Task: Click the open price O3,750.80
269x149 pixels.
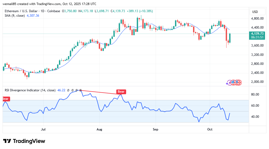Action: tap(69, 11)
